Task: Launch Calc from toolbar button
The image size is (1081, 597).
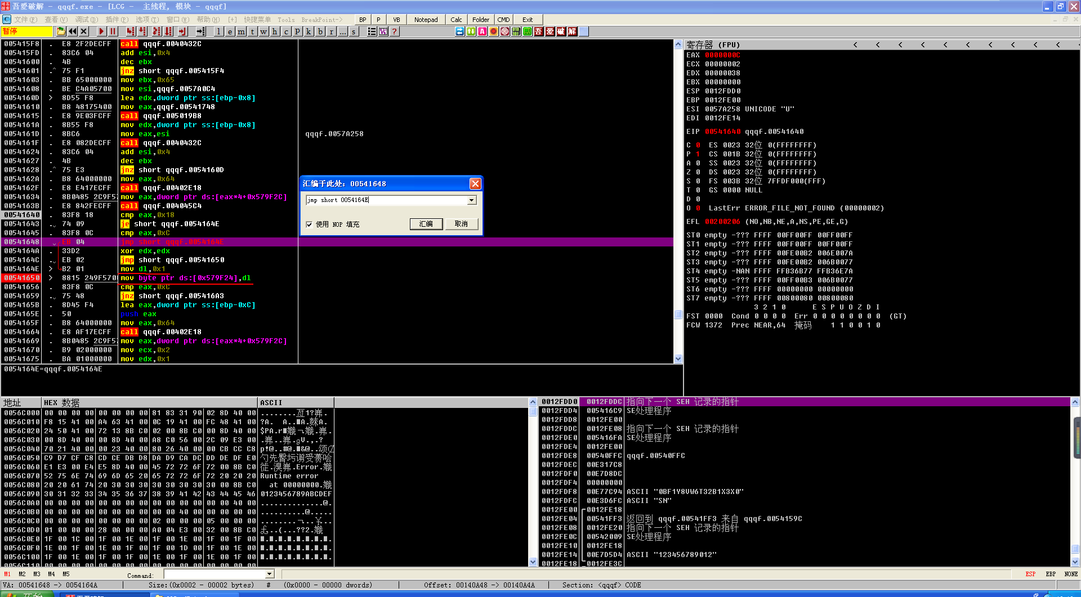Action: pos(456,20)
